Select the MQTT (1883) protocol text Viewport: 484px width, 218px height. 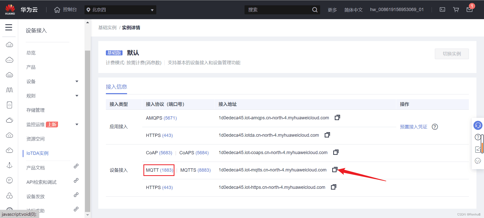[x=159, y=170]
